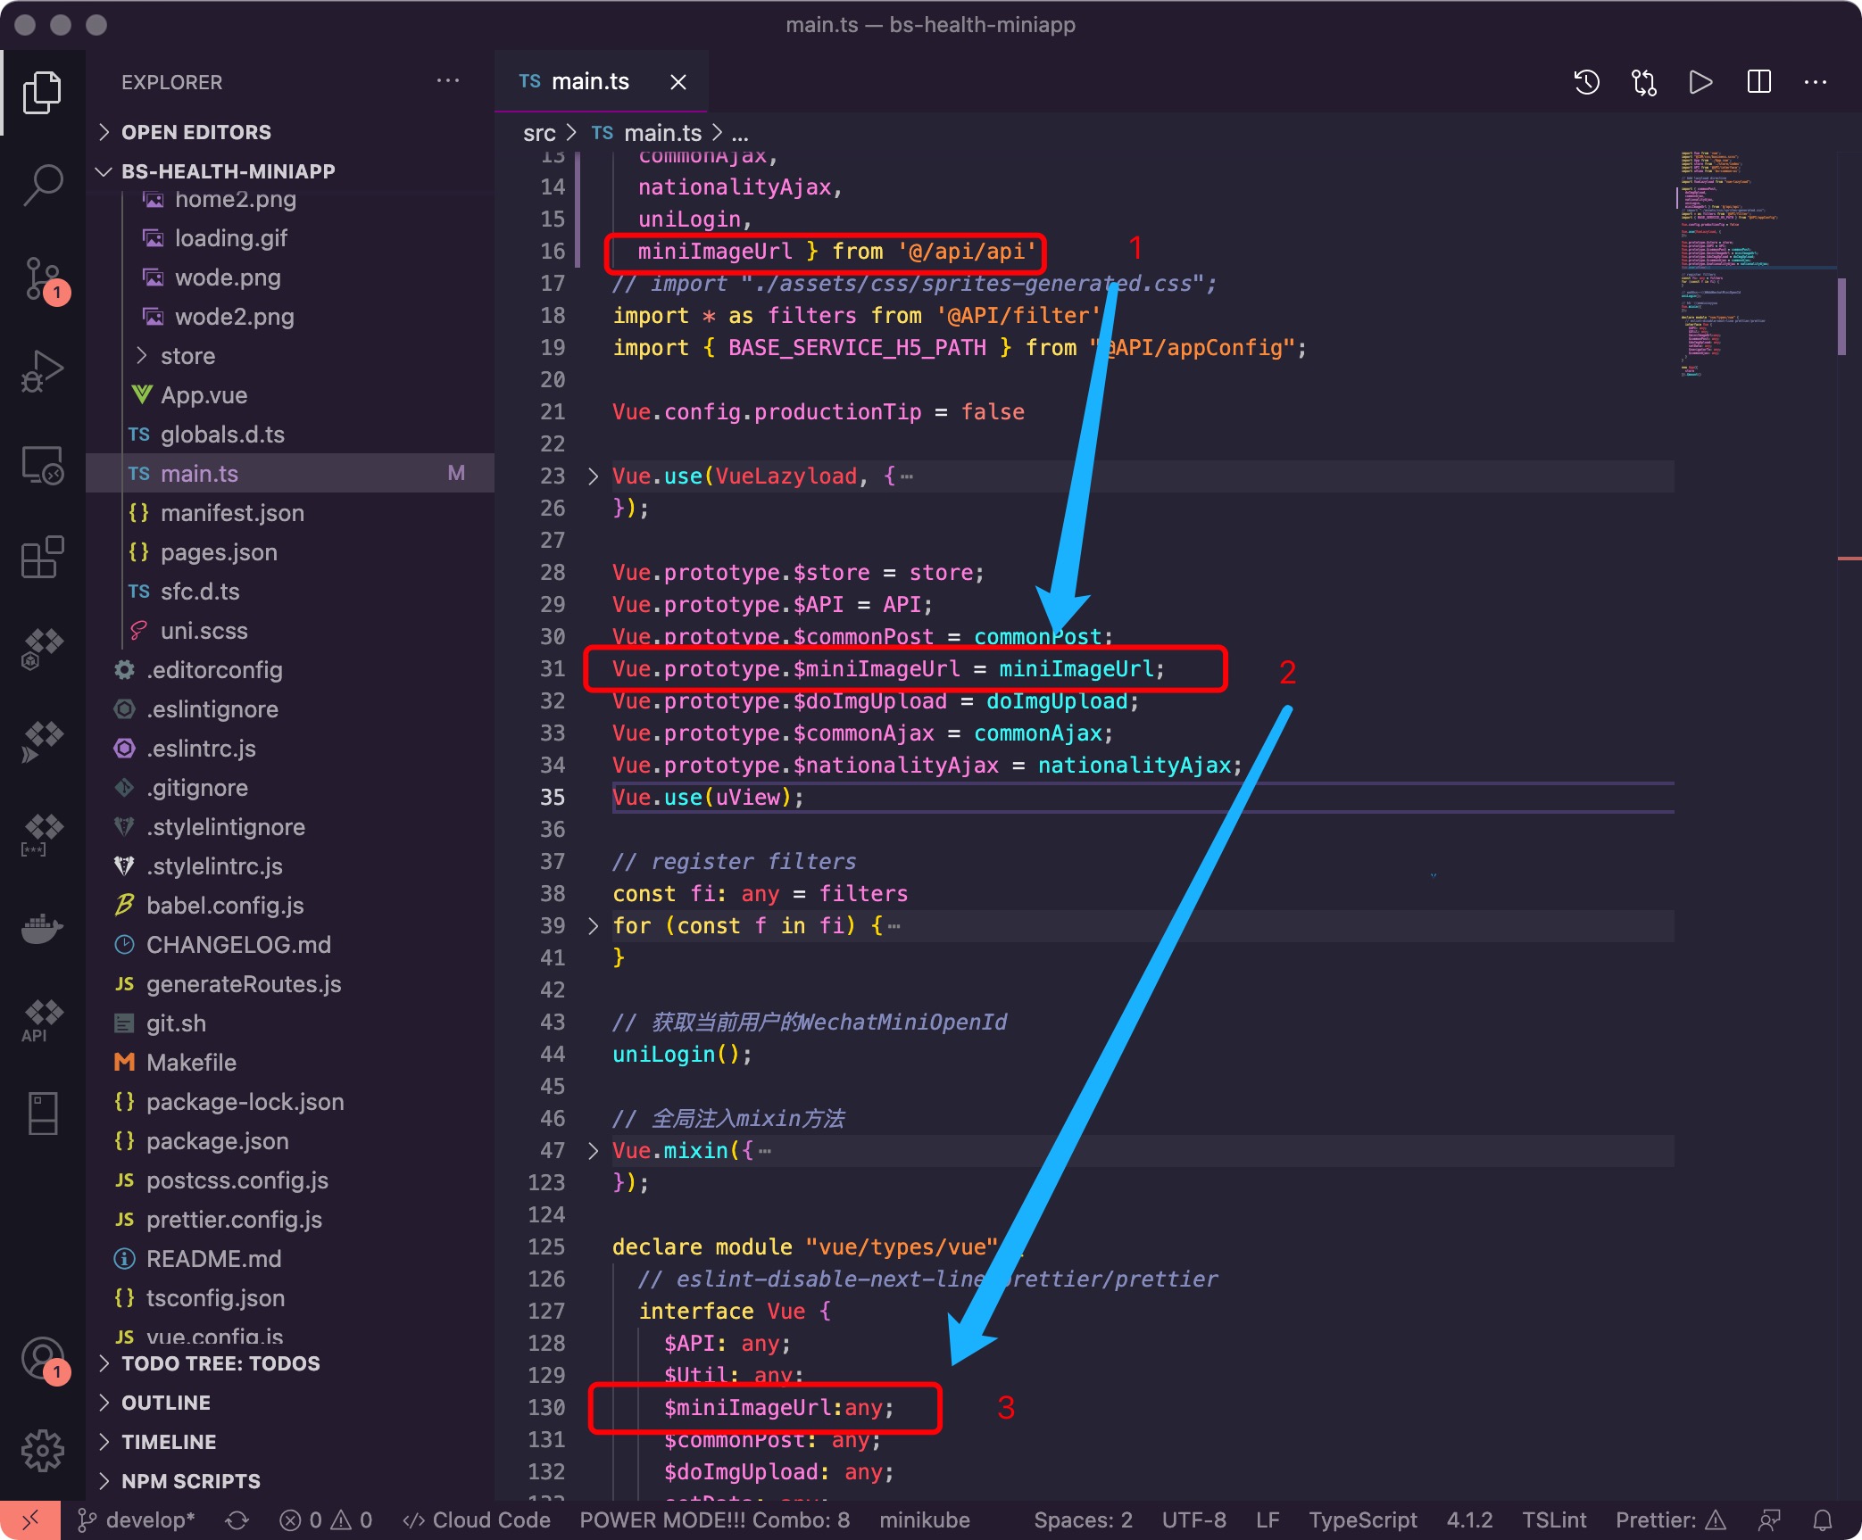The width and height of the screenshot is (1862, 1540).
Task: Click the Open Changes compare icon
Action: [x=1643, y=82]
